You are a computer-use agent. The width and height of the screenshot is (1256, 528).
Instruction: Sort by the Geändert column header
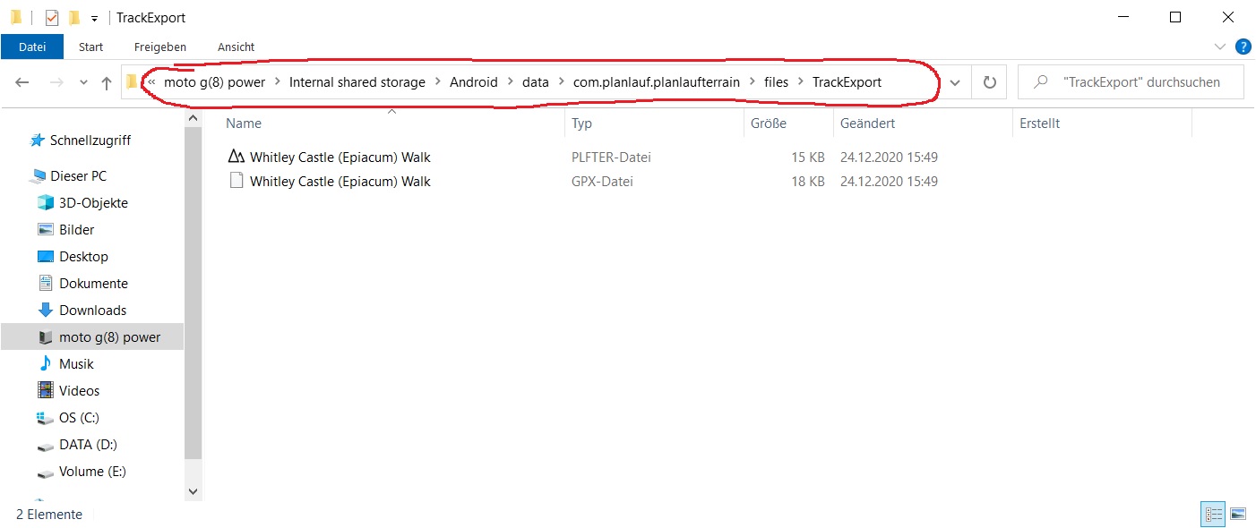point(867,123)
